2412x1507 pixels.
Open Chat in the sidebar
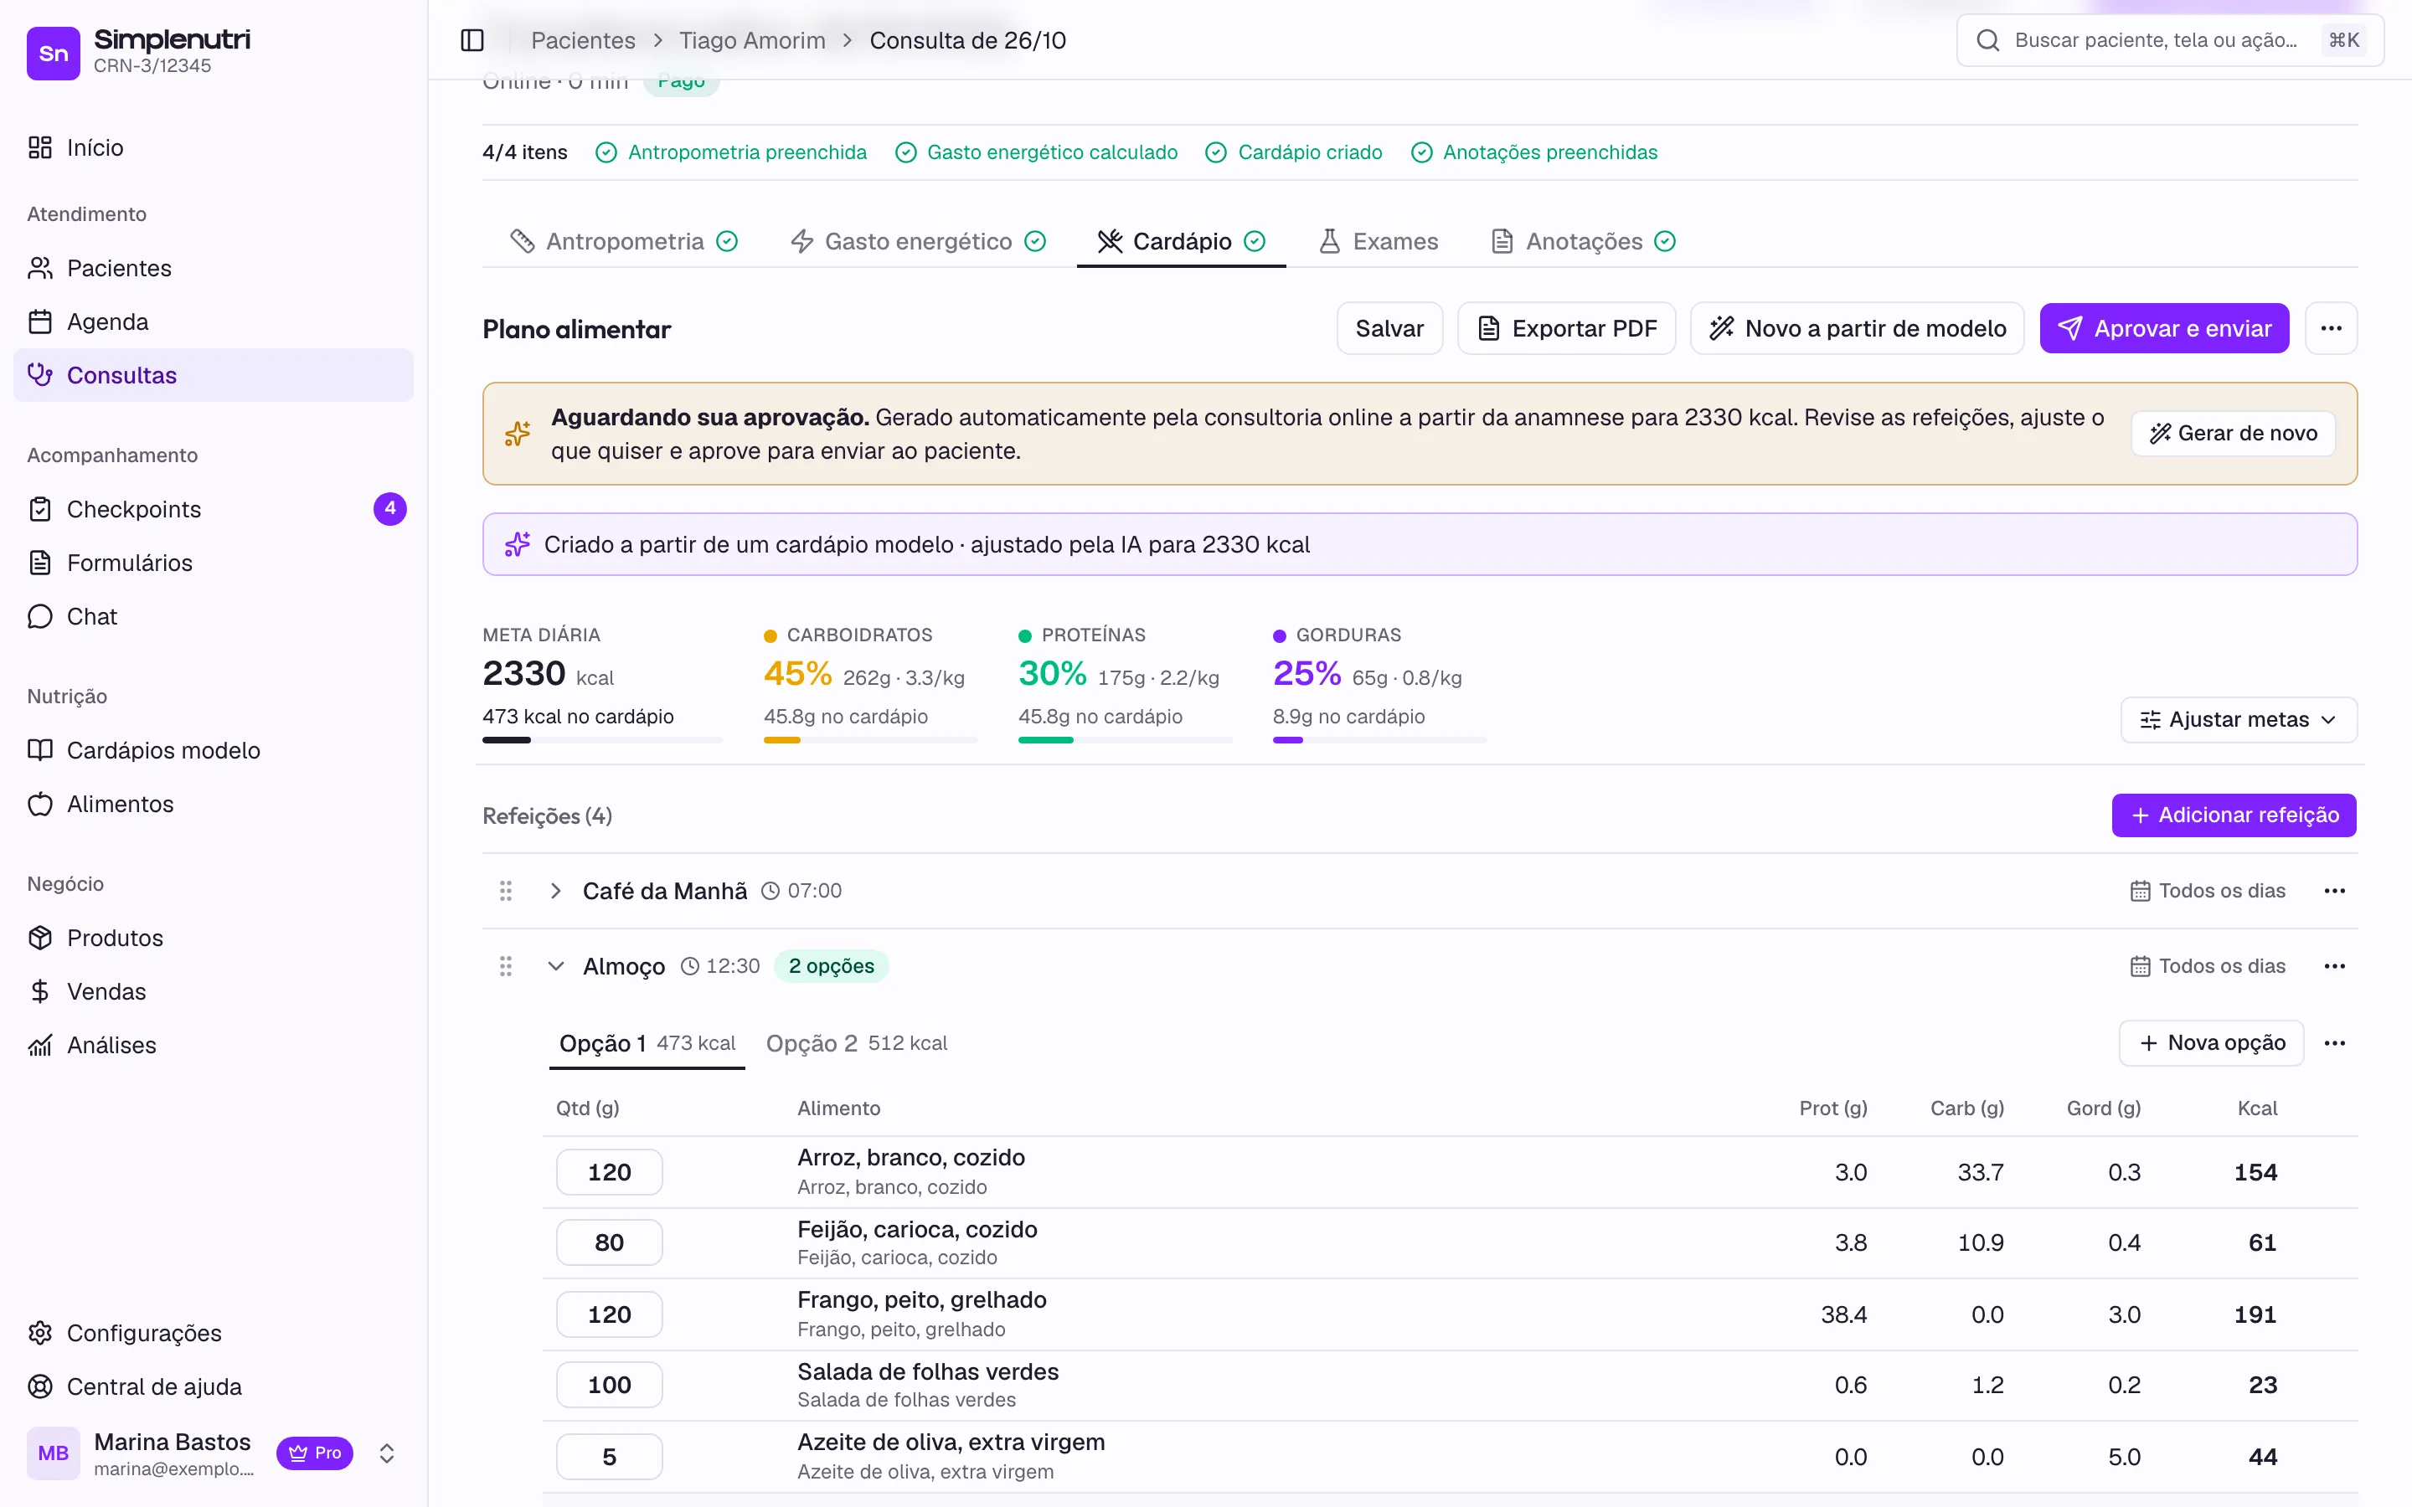pos(214,616)
